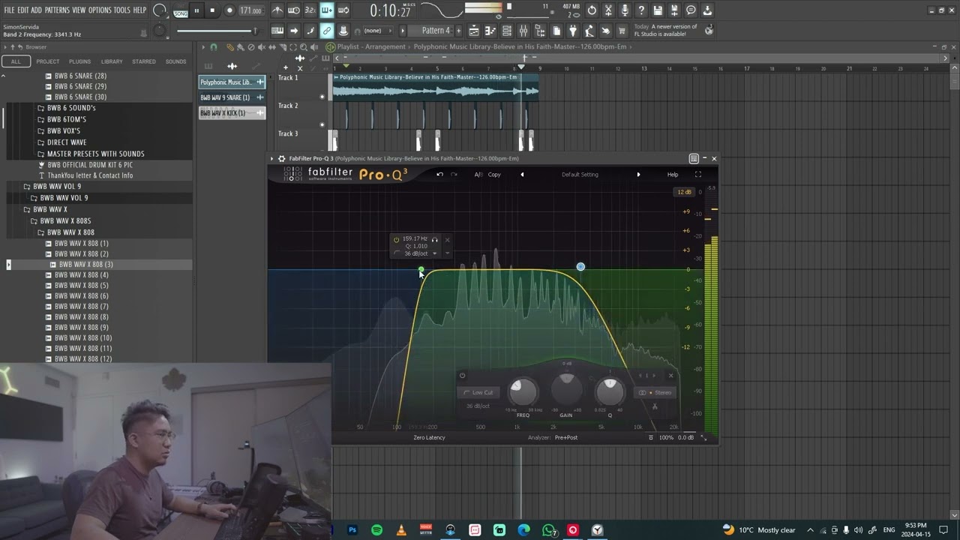Open the Pattern 4 selector
Screen dimensions: 960x540
tap(436, 31)
